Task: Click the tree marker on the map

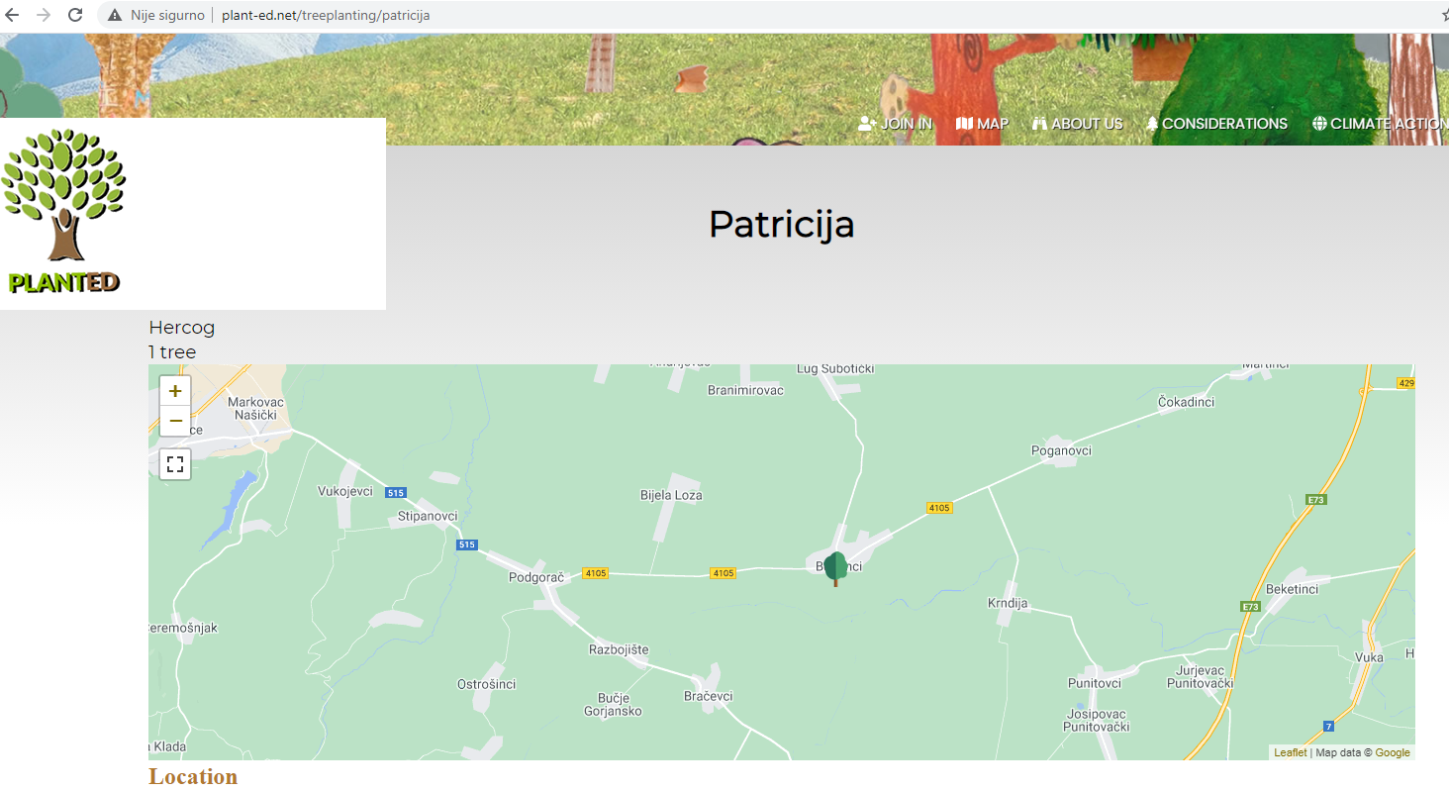Action: coord(835,568)
